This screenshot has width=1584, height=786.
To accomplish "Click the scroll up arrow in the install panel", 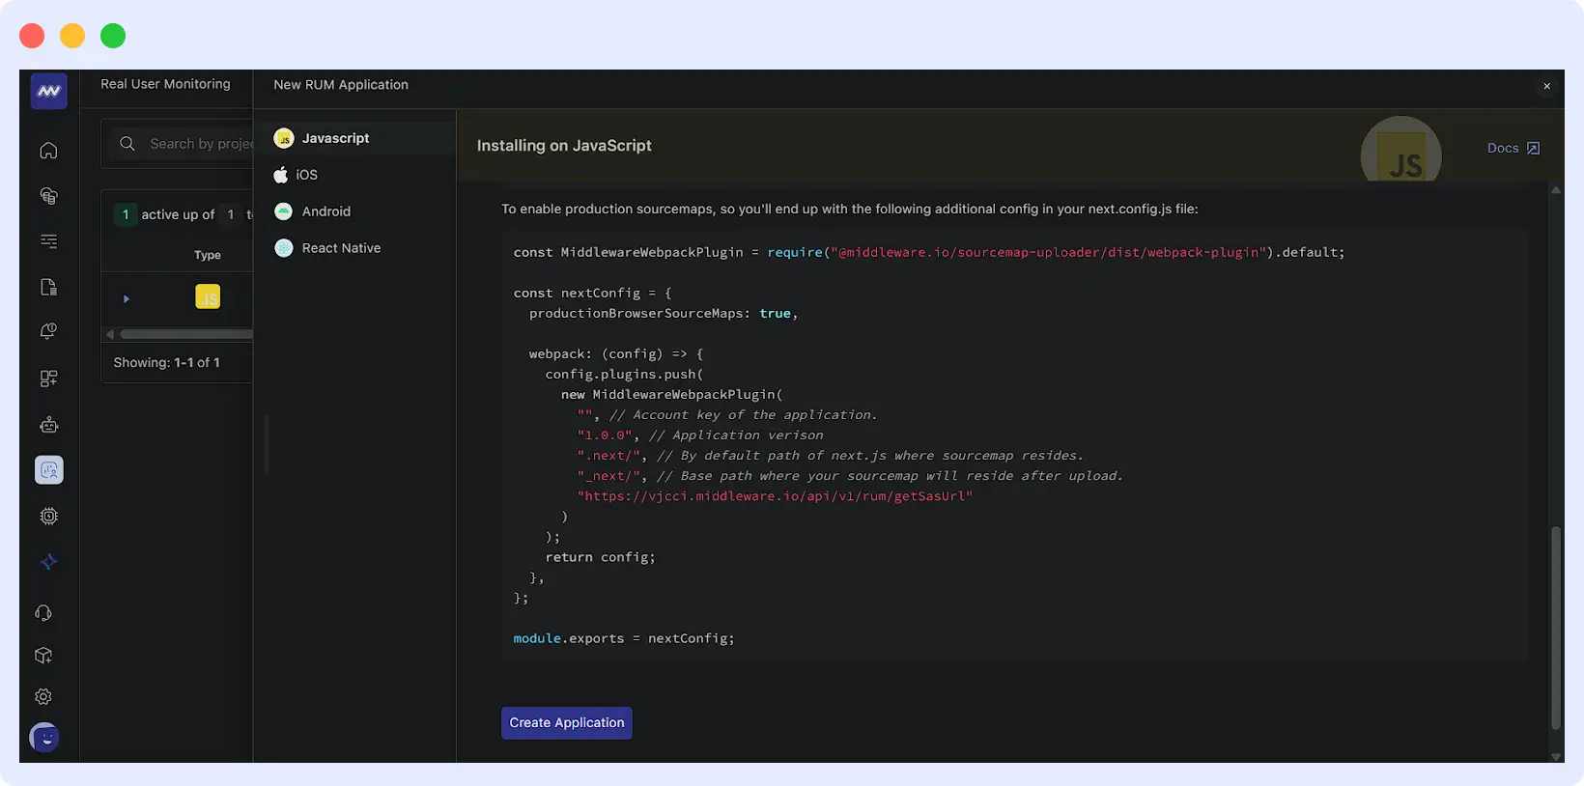I will [x=1556, y=190].
